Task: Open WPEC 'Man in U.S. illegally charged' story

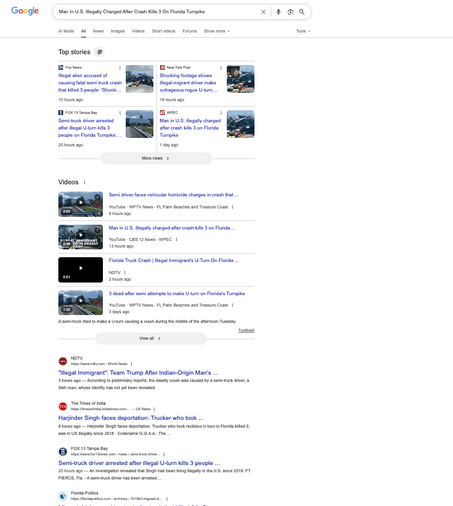Action: 190,128
